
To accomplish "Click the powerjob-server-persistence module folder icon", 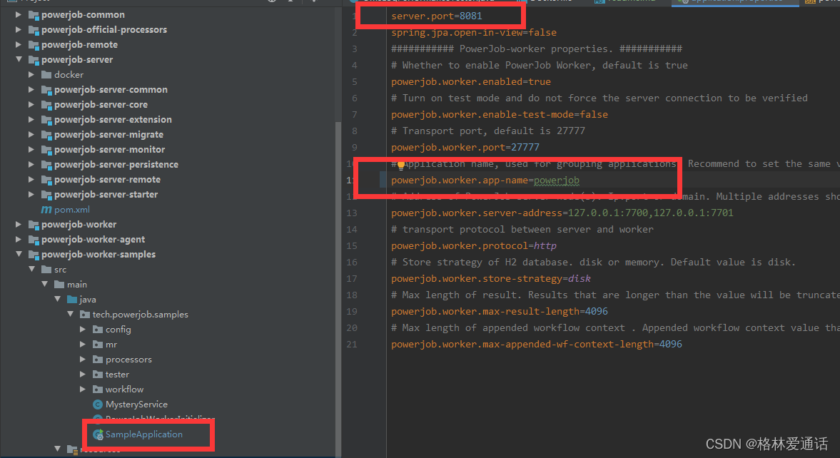I will [46, 165].
